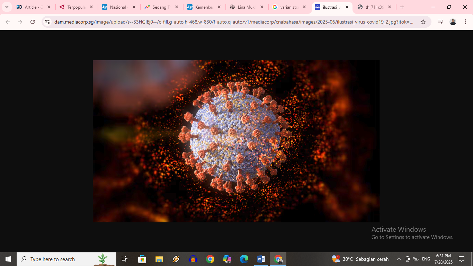Click the "Type here to search" taskbar box
The image size is (473, 266).
[66, 259]
